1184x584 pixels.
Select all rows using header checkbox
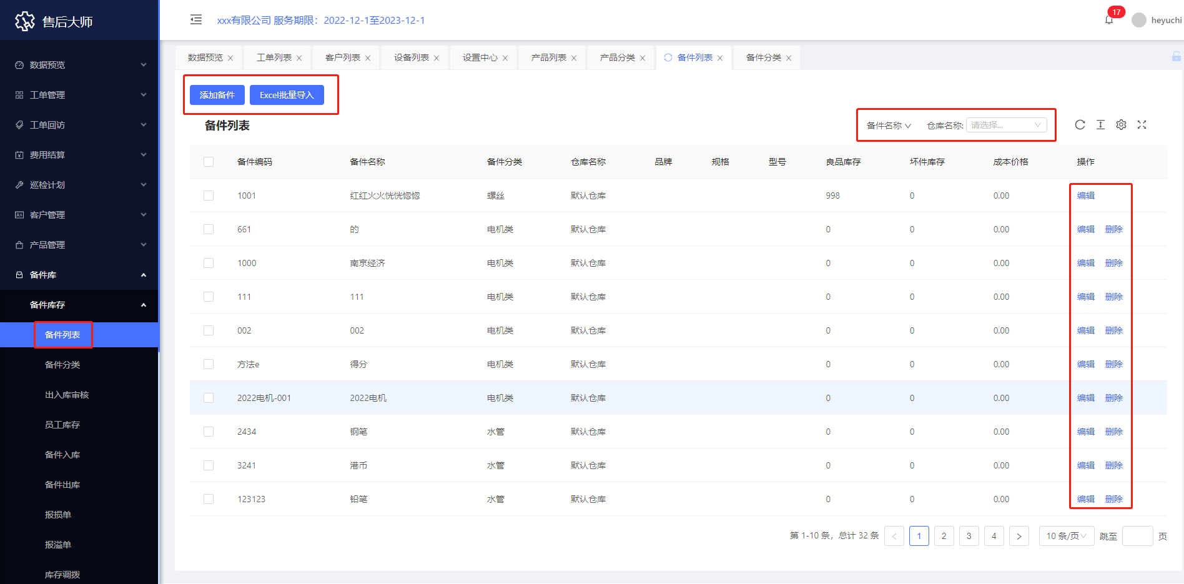coord(209,162)
